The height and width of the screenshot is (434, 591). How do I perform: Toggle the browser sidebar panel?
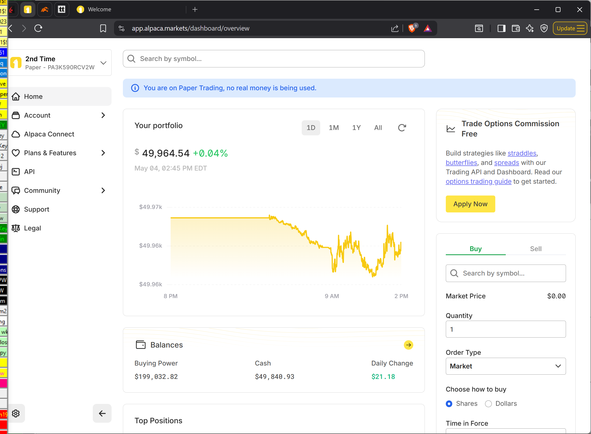[x=501, y=28]
